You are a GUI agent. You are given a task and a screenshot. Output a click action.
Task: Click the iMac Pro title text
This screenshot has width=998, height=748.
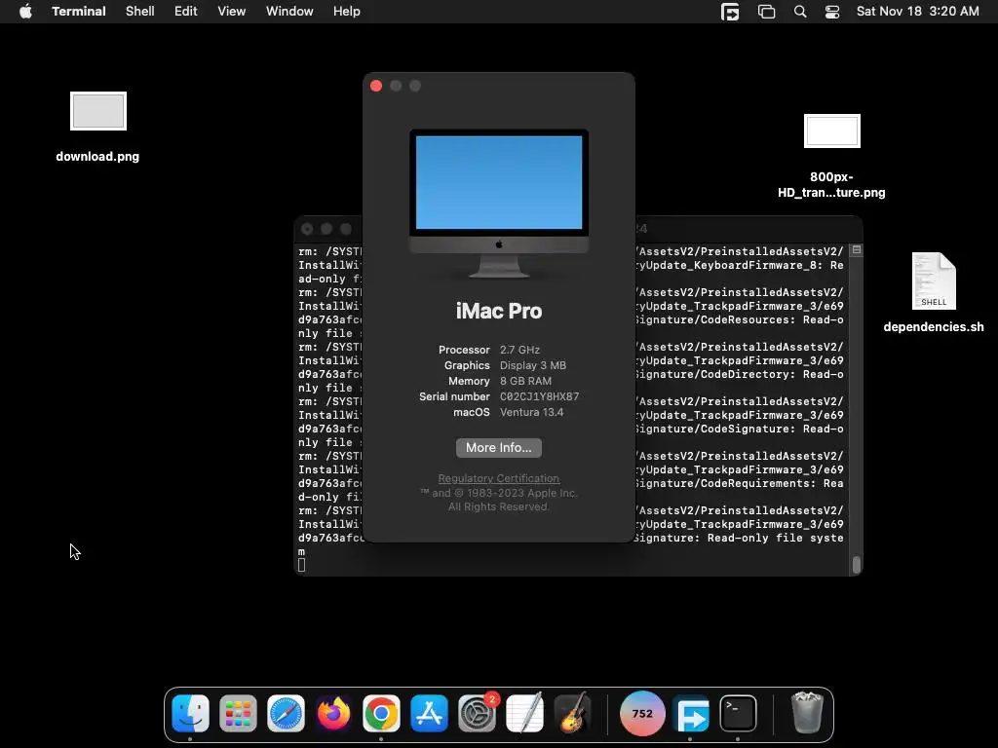499,311
